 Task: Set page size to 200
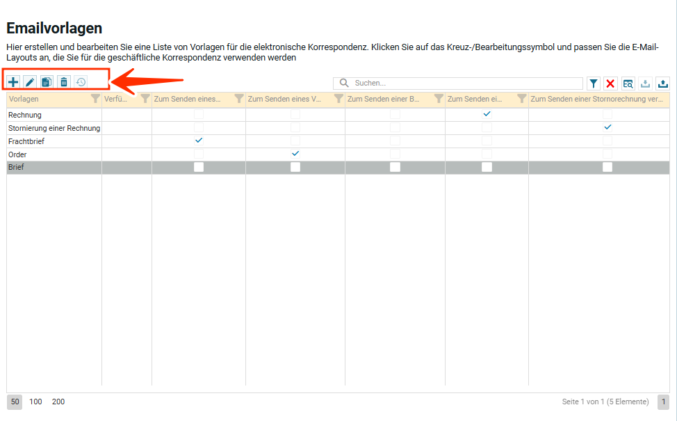click(x=58, y=402)
